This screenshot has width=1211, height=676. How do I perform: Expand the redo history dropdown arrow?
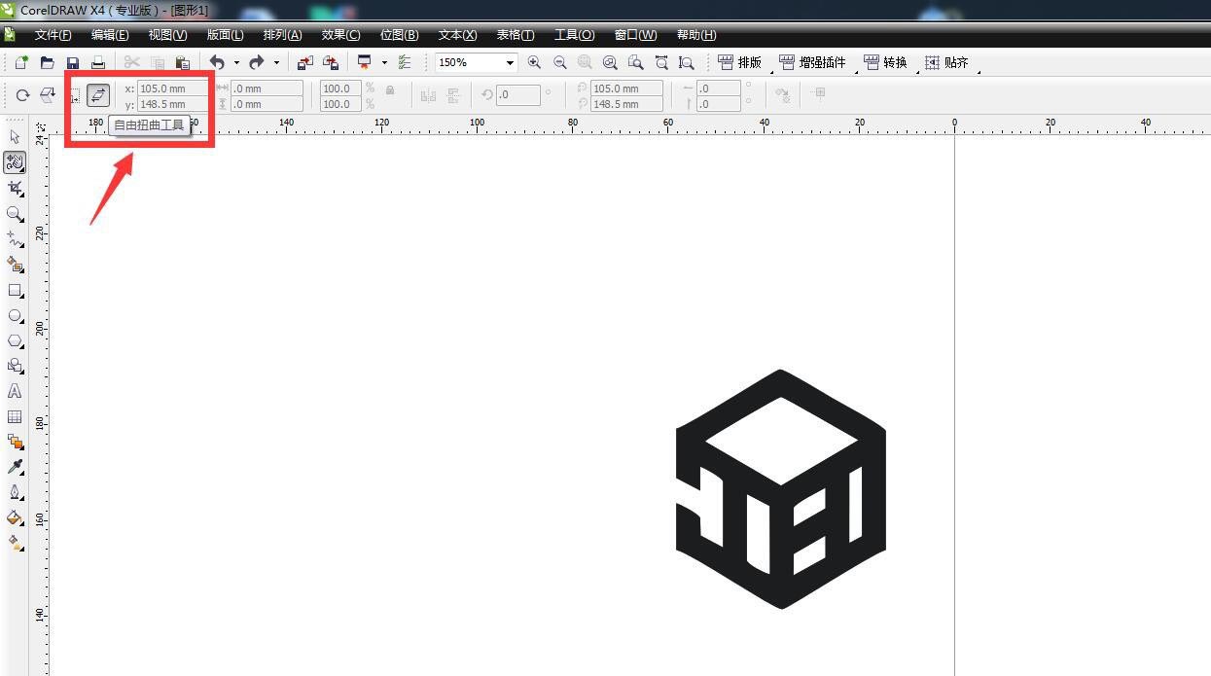[x=276, y=63]
